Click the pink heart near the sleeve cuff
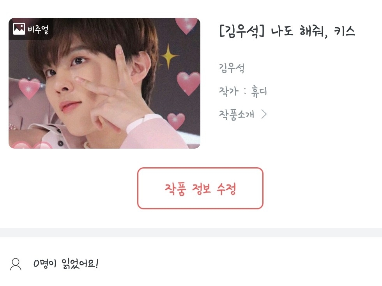Viewport: 382px width, 286px height. coord(176,121)
